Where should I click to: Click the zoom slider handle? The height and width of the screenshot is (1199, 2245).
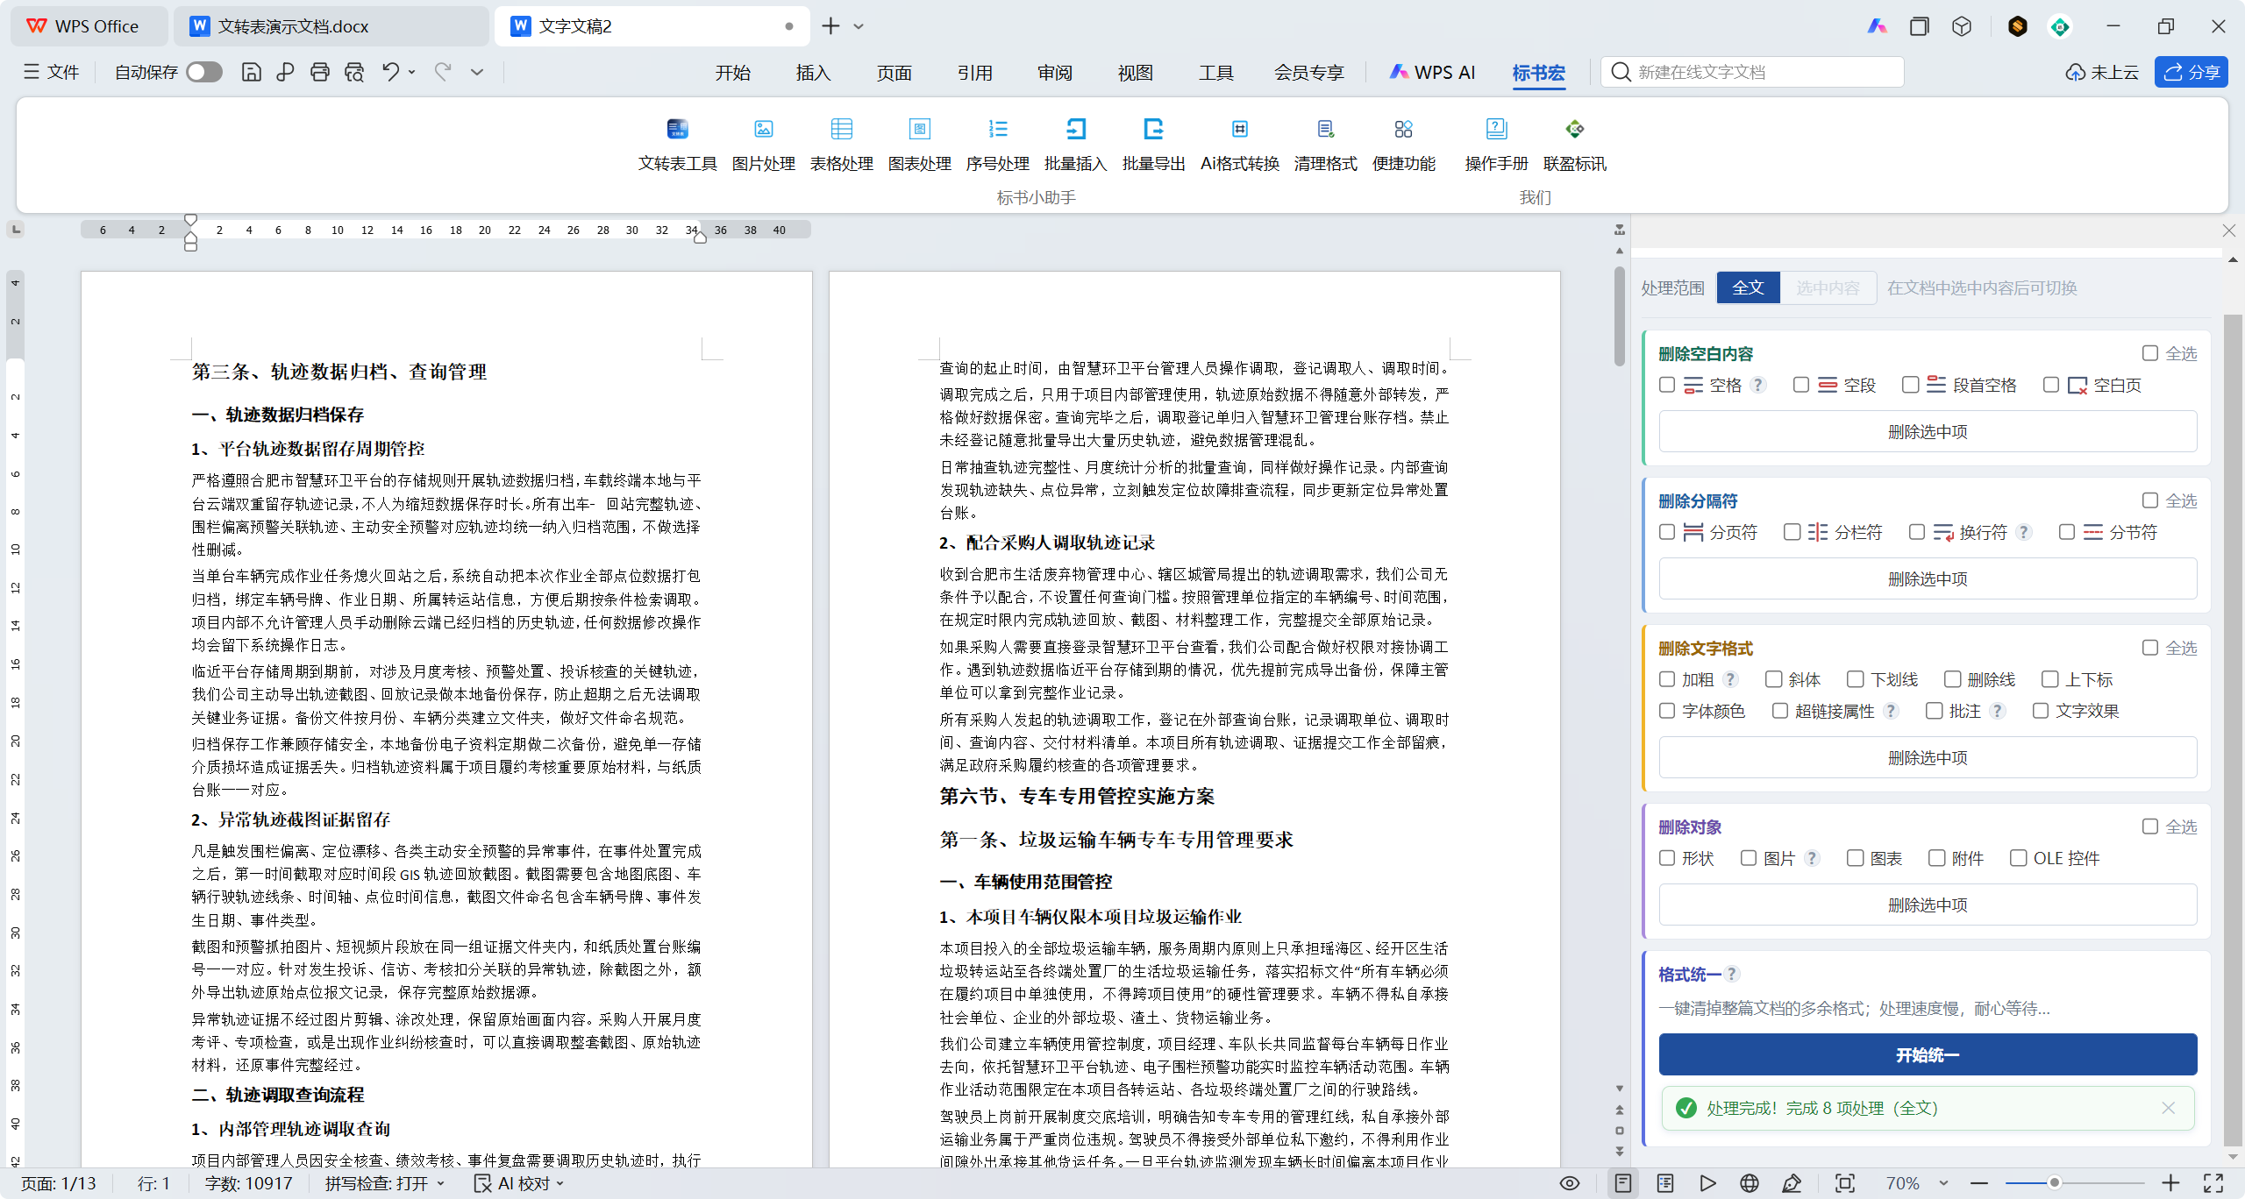(2054, 1183)
